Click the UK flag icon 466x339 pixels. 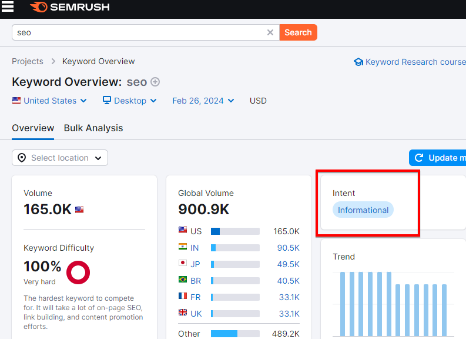click(183, 313)
